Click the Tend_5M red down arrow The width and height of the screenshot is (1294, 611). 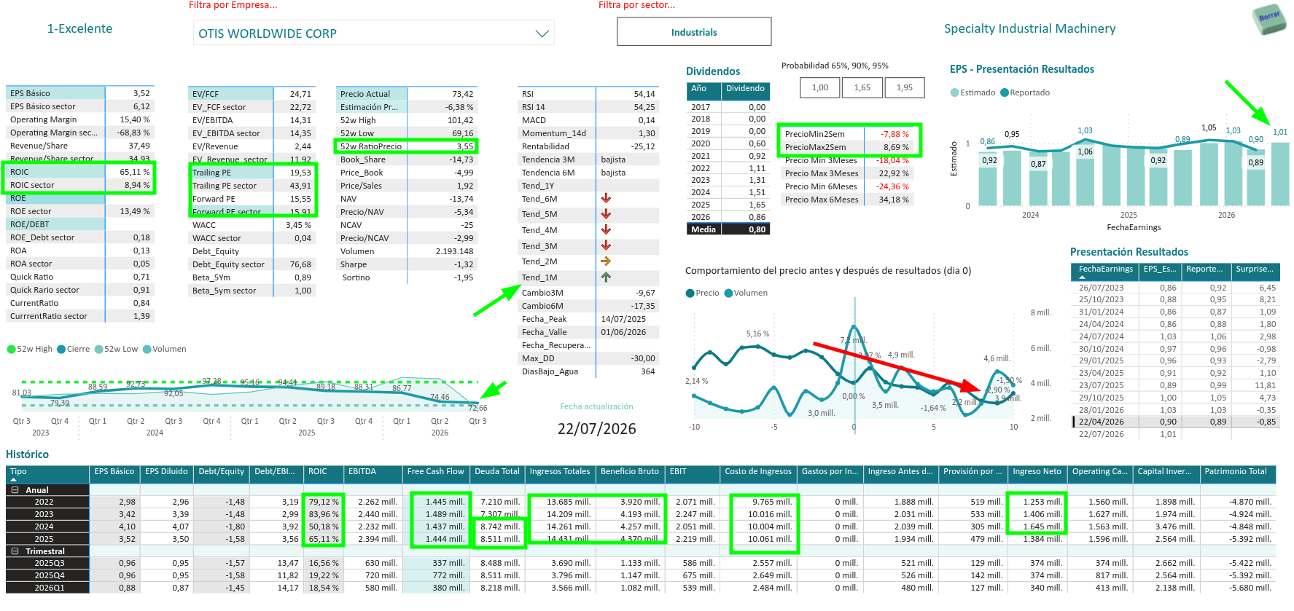tap(606, 214)
